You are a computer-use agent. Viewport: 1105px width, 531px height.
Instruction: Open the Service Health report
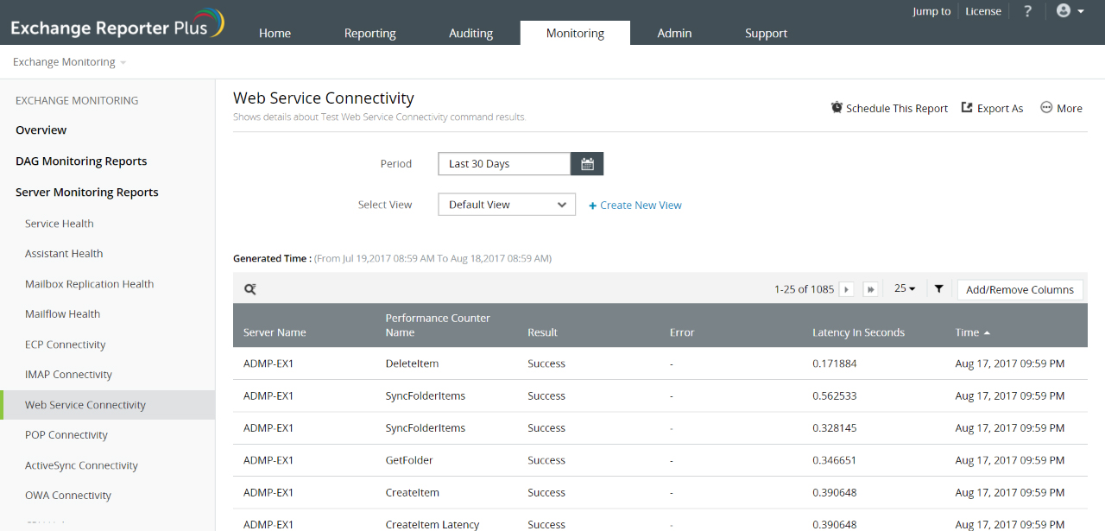point(60,224)
